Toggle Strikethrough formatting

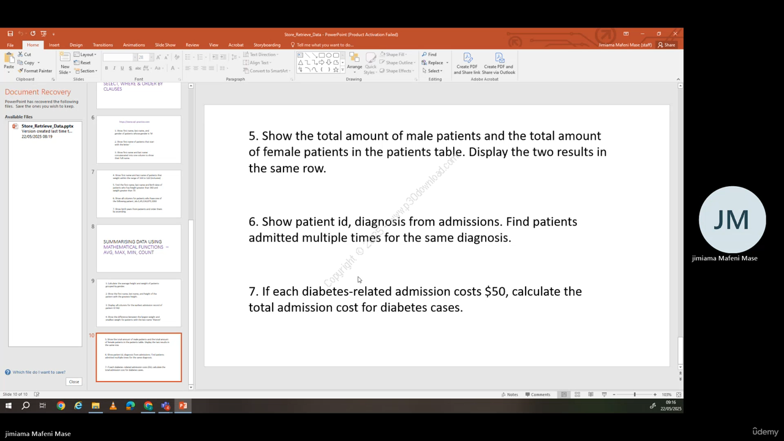tap(137, 68)
